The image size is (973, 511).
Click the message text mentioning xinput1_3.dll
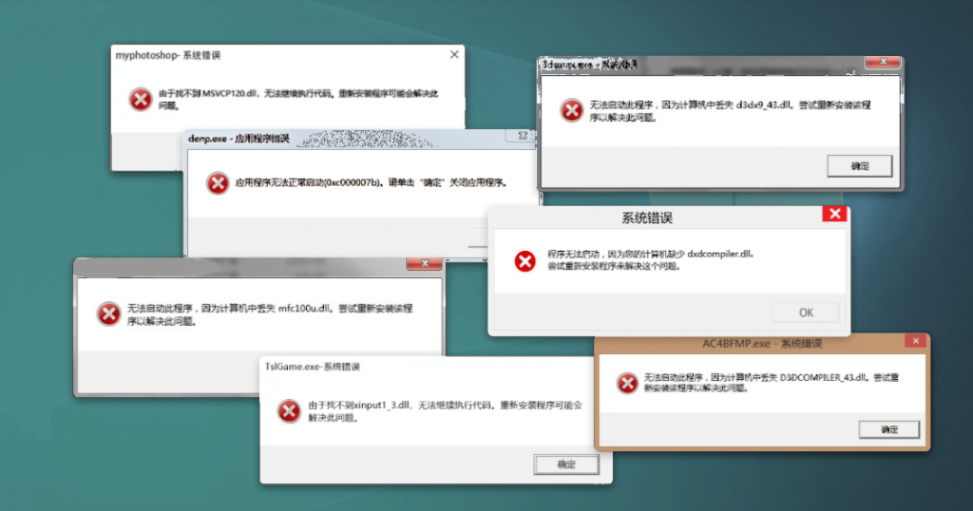pyautogui.click(x=445, y=411)
